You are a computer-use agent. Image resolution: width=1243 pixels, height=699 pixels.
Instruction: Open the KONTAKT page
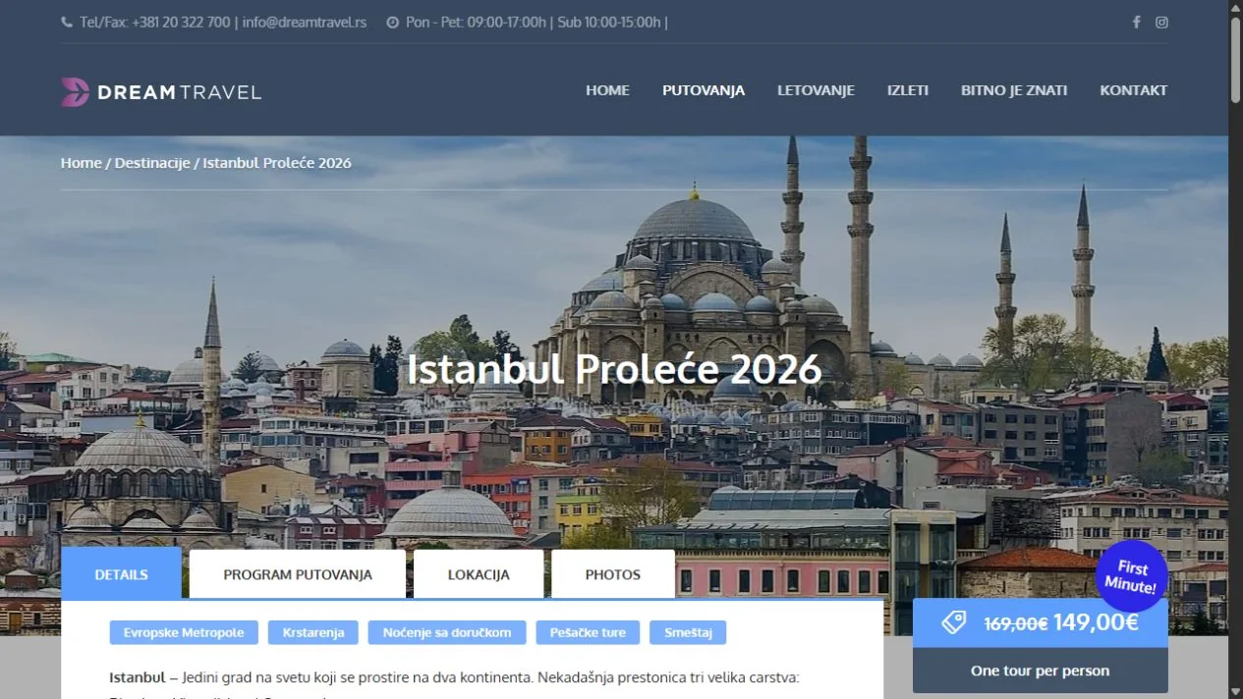(x=1134, y=90)
